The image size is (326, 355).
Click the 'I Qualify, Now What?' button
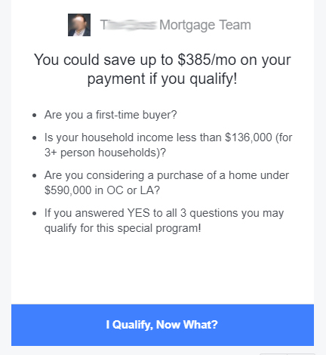pyautogui.click(x=162, y=325)
